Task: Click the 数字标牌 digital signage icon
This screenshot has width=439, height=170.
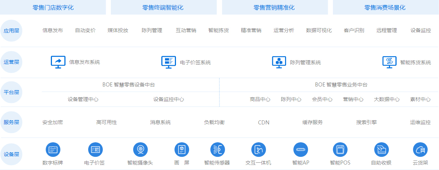Action: [x=53, y=150]
